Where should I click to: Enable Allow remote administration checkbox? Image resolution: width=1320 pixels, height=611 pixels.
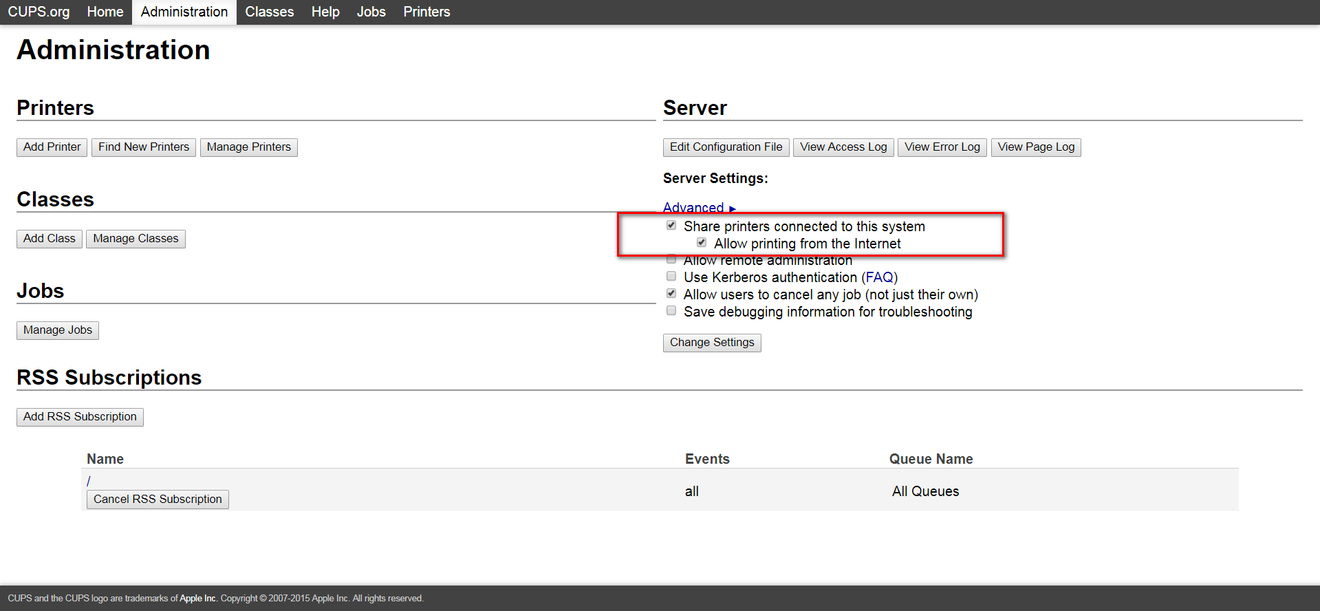(671, 259)
